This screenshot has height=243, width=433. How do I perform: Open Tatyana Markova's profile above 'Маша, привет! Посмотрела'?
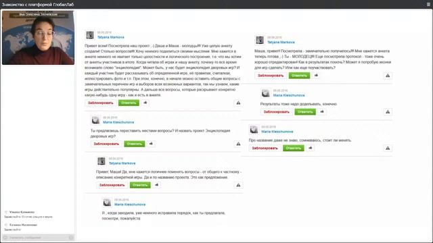click(281, 42)
